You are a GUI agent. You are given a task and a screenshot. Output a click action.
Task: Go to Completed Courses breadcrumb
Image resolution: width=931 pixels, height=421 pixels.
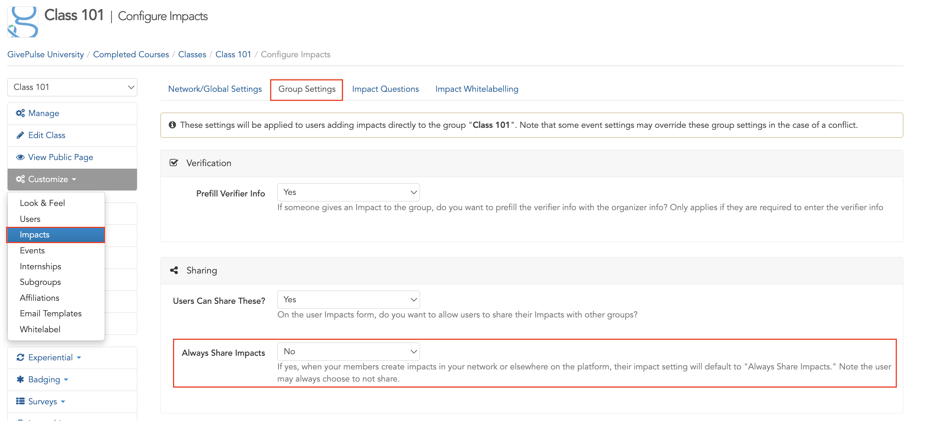coord(131,54)
